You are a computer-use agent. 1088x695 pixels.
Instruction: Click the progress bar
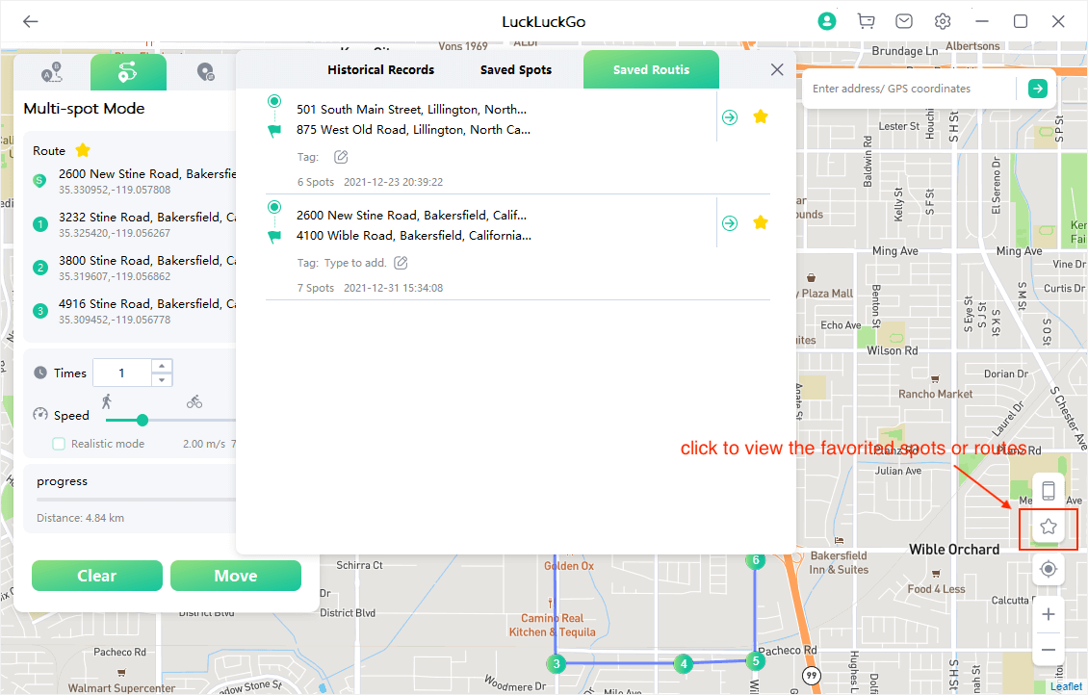[137, 500]
